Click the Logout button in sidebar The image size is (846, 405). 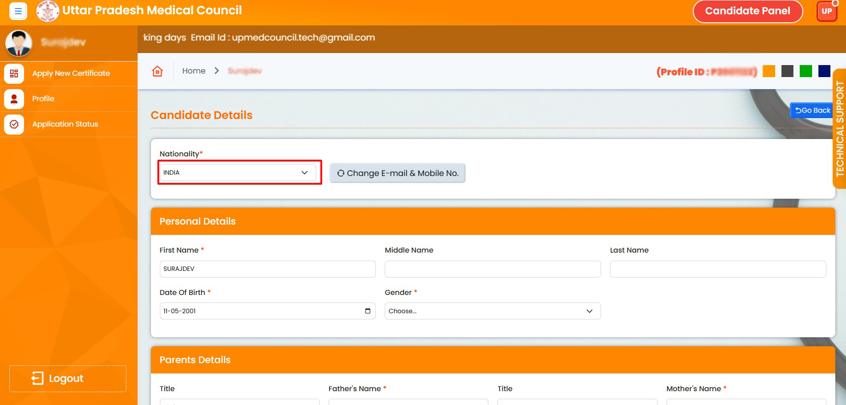(68, 379)
